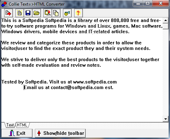
Task: Click the text 'IT-related articles.'
Action: [x=109, y=32]
